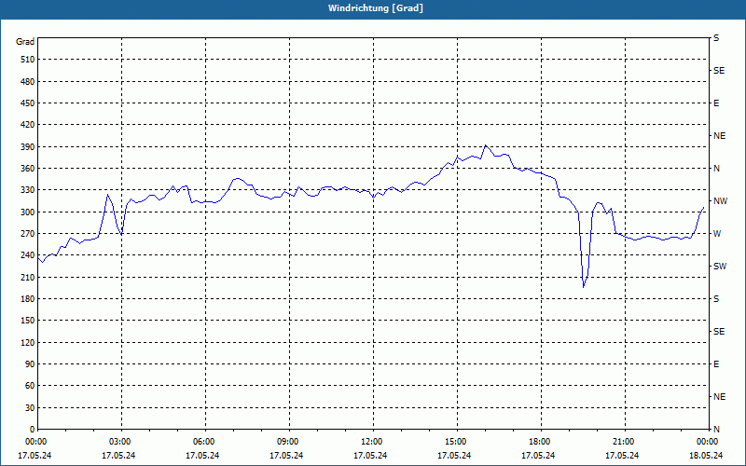This screenshot has height=466, width=746.
Task: Click the N compass label at 360 level
Action: (717, 169)
